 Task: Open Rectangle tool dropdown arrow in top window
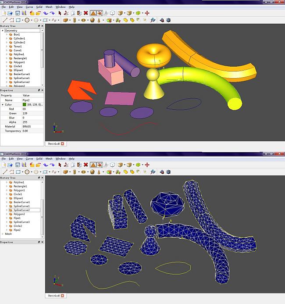pos(22,20)
